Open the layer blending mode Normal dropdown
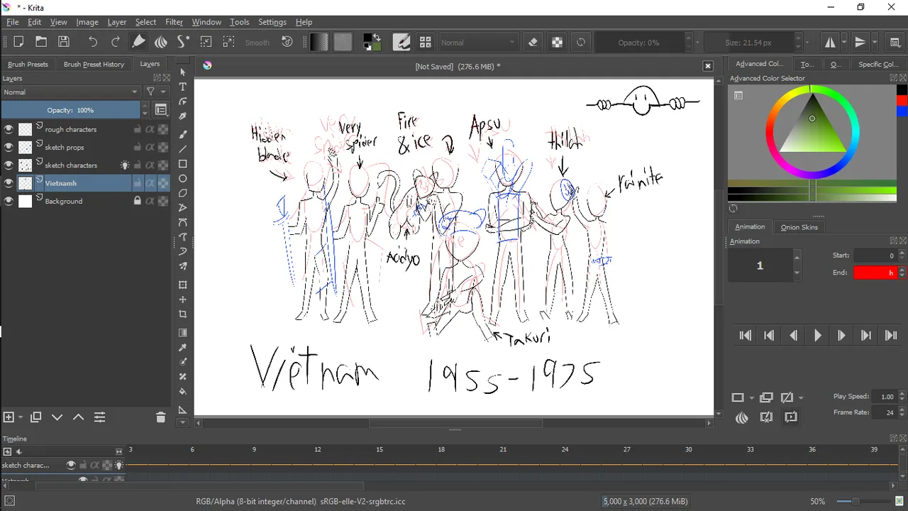Screen dimensions: 908x511 point(70,92)
